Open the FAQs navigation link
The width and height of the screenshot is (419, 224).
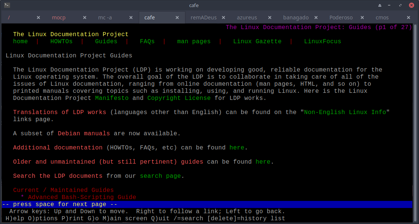(147, 41)
